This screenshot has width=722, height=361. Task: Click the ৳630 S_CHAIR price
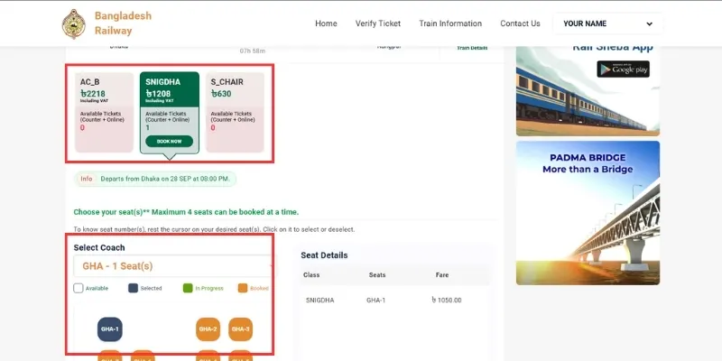point(221,94)
